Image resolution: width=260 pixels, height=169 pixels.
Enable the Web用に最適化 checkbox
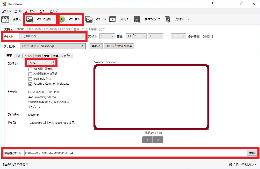(30, 69)
